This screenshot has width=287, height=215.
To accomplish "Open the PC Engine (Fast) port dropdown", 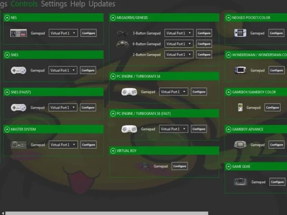I will click(174, 129).
